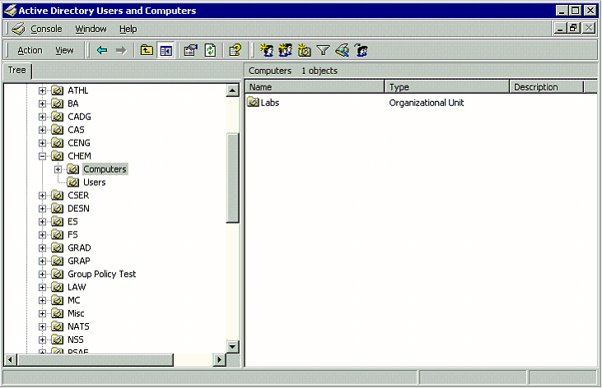Select the ES tree item
Image resolution: width=602 pixels, height=388 pixels.
(x=72, y=222)
